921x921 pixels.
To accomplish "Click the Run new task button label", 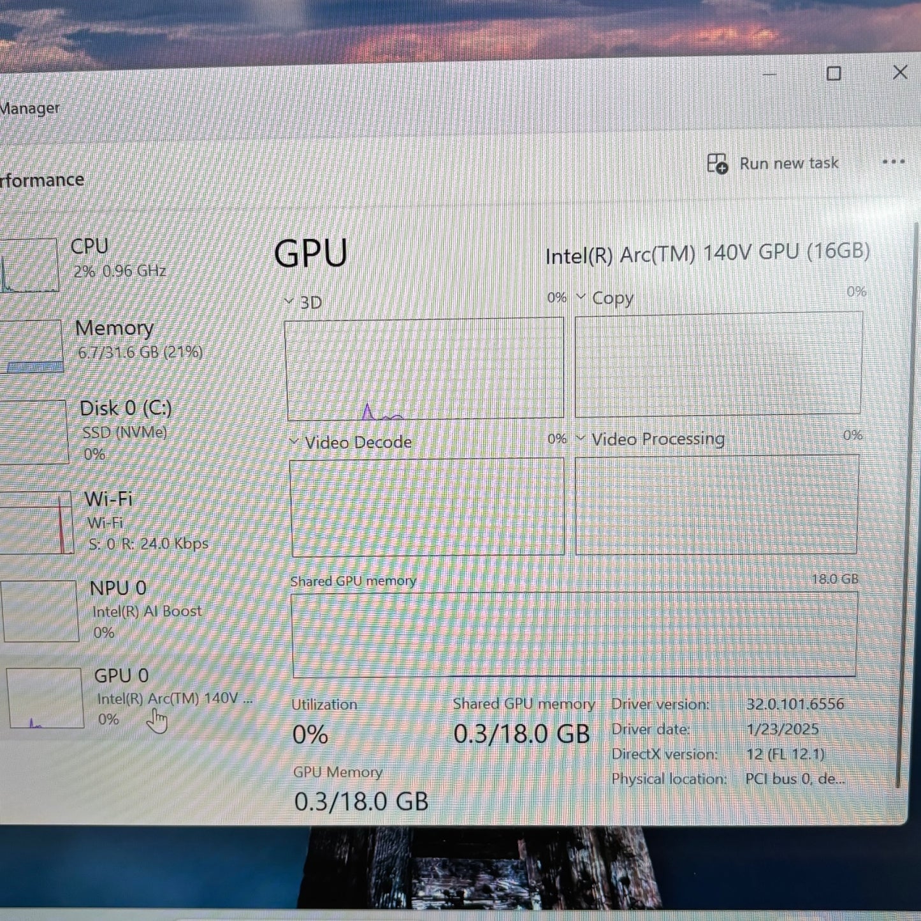I will [x=788, y=164].
